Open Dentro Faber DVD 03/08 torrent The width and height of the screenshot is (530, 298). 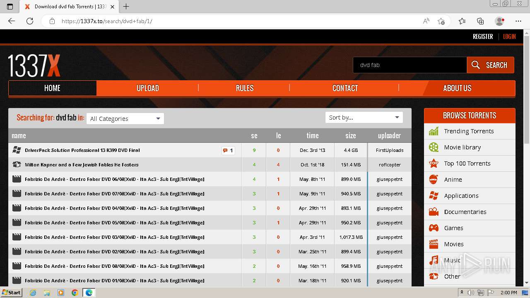[x=115, y=237]
